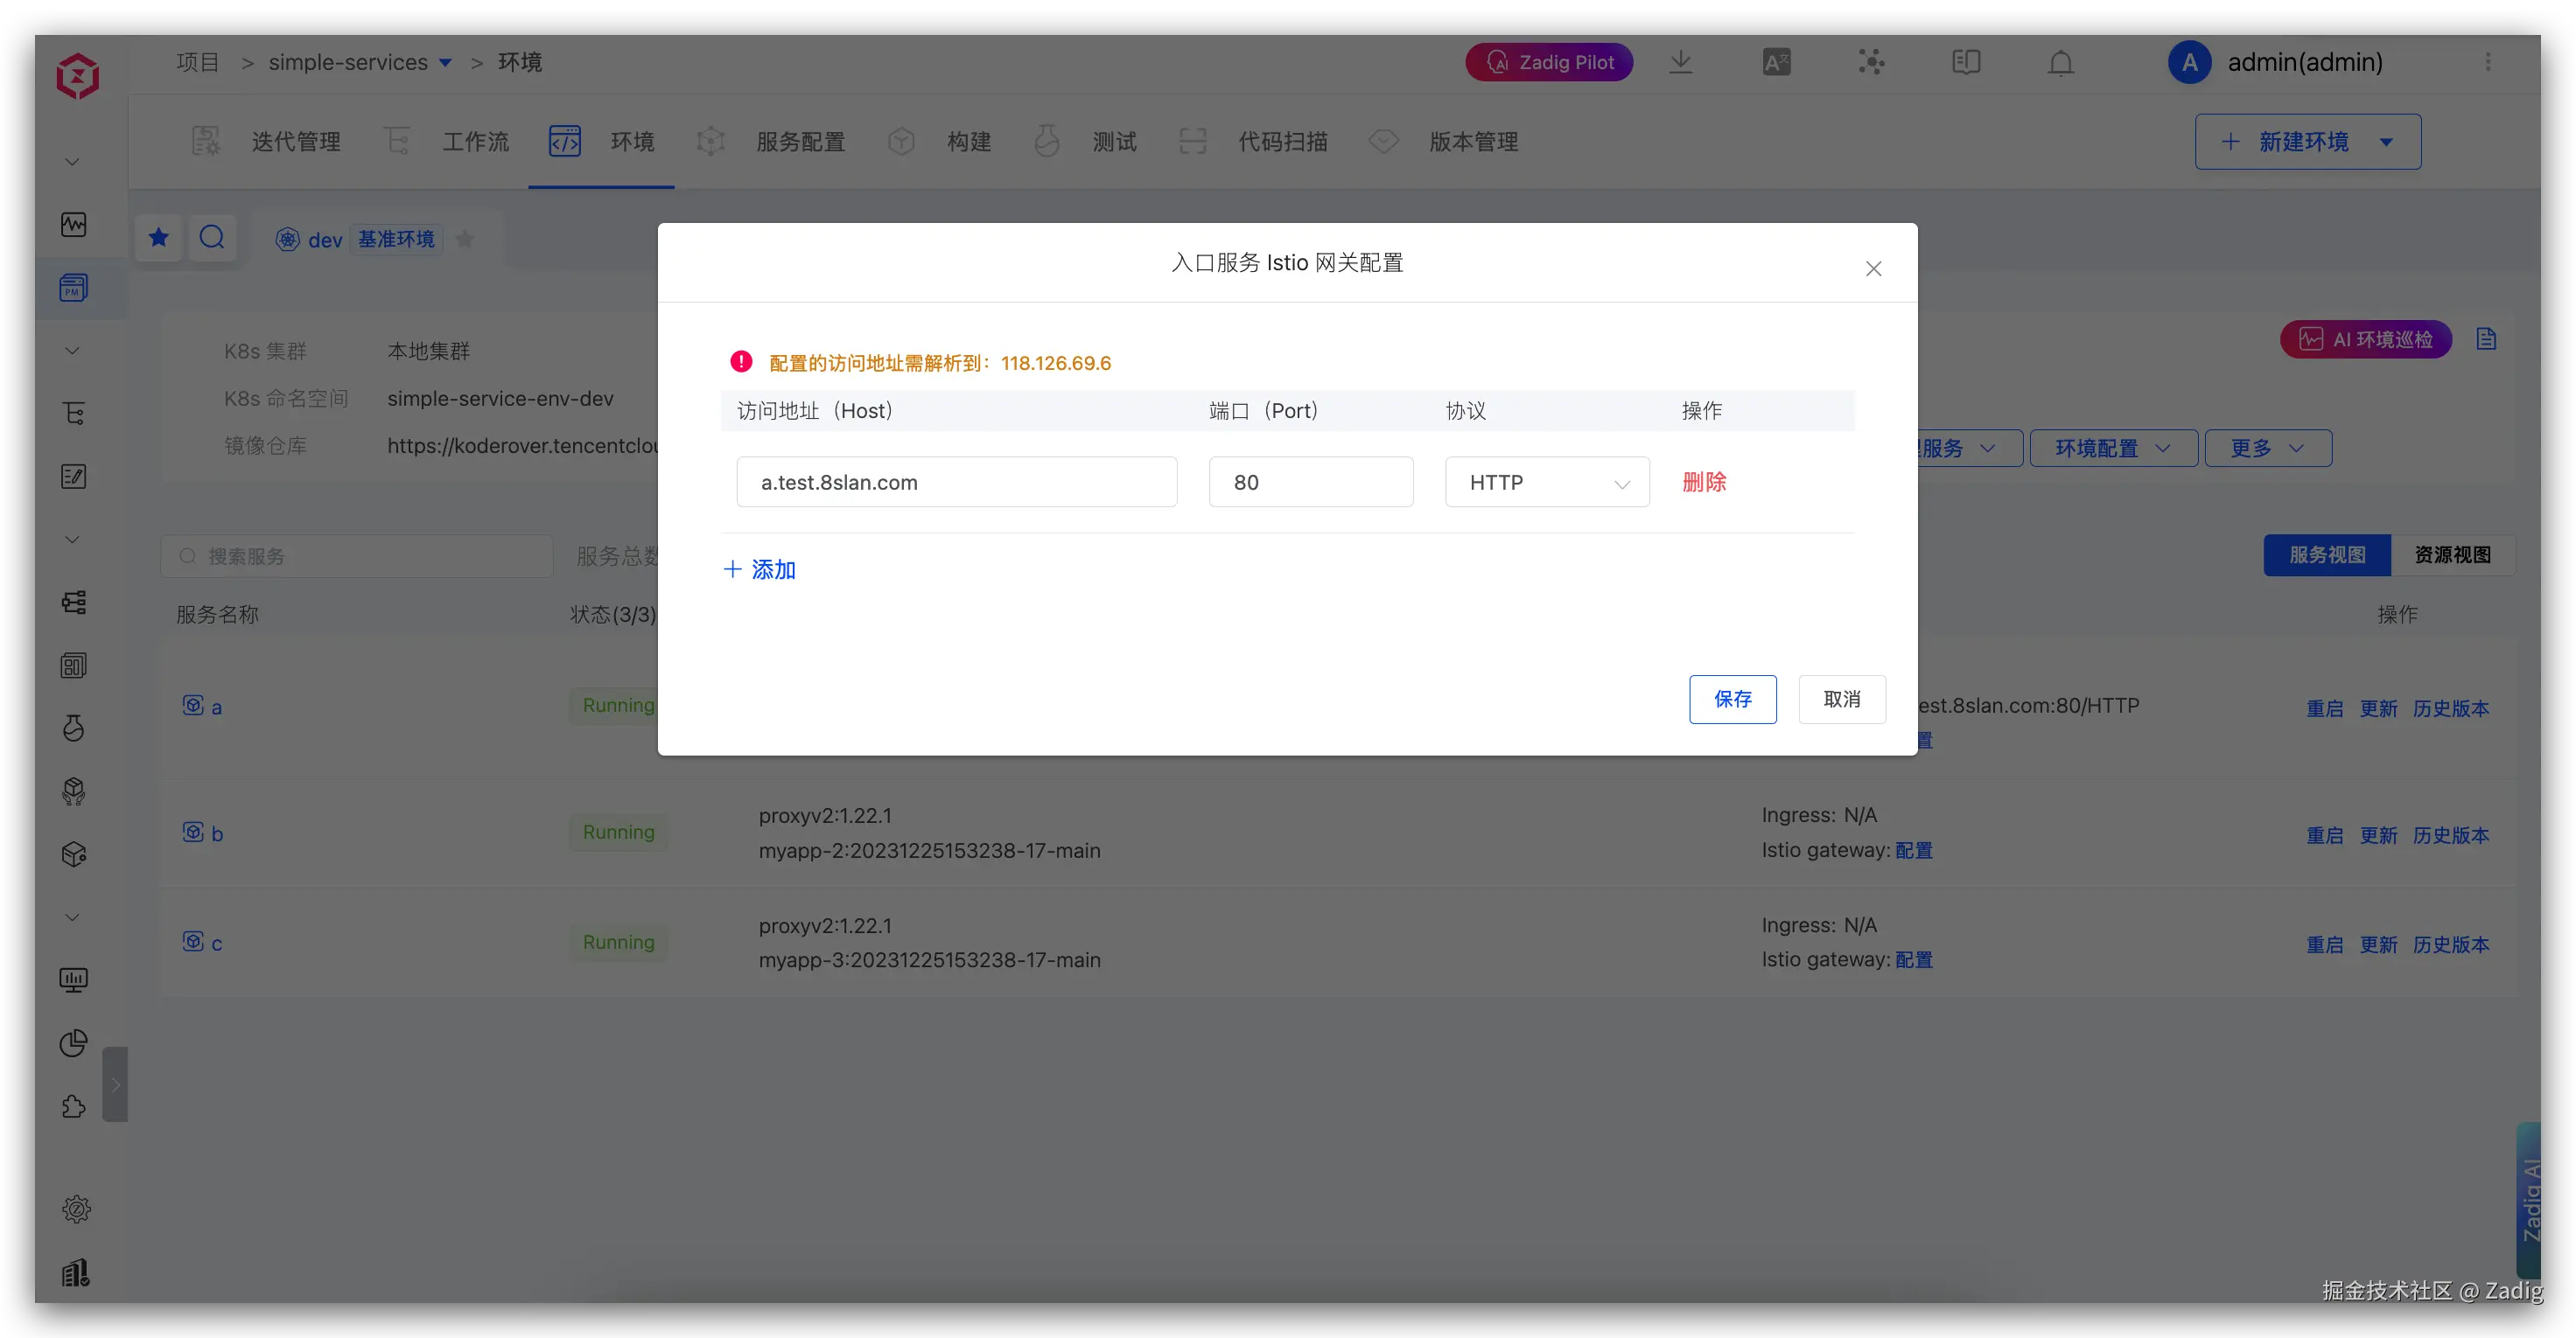
Task: Click the red 删除 link
Action: point(1703,483)
